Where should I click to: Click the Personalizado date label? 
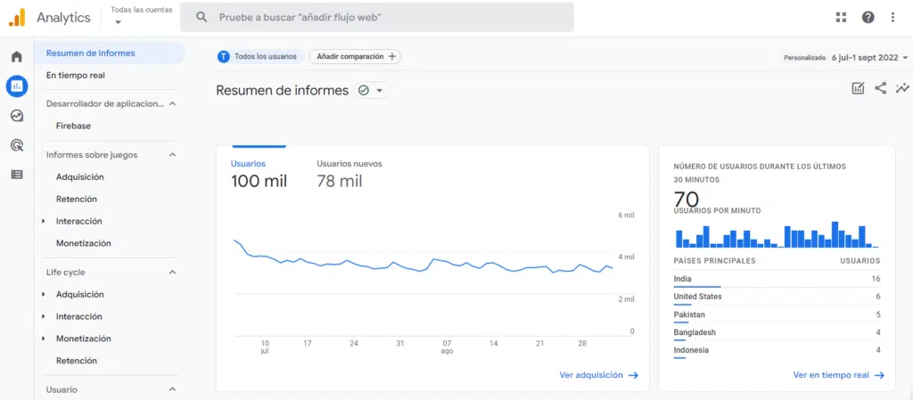pos(805,58)
